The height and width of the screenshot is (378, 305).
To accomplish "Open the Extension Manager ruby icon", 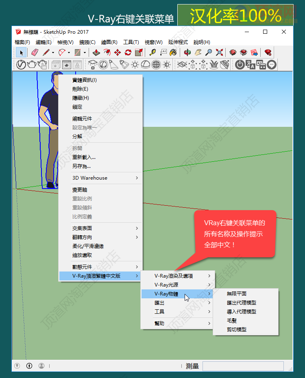I will click(x=268, y=52).
